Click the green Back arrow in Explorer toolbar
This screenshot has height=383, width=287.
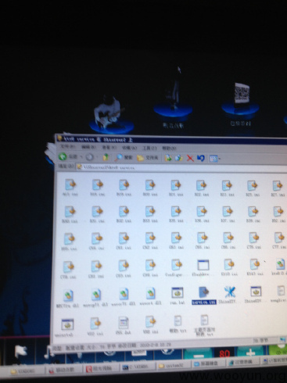coord(63,156)
